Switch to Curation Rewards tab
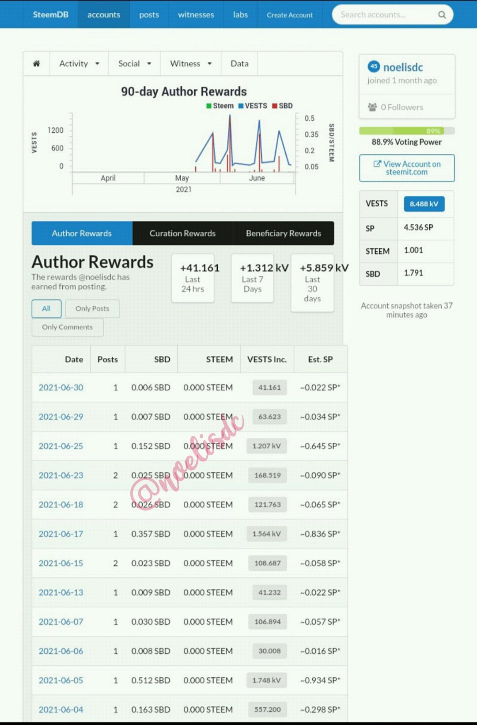The image size is (477, 725). (182, 233)
